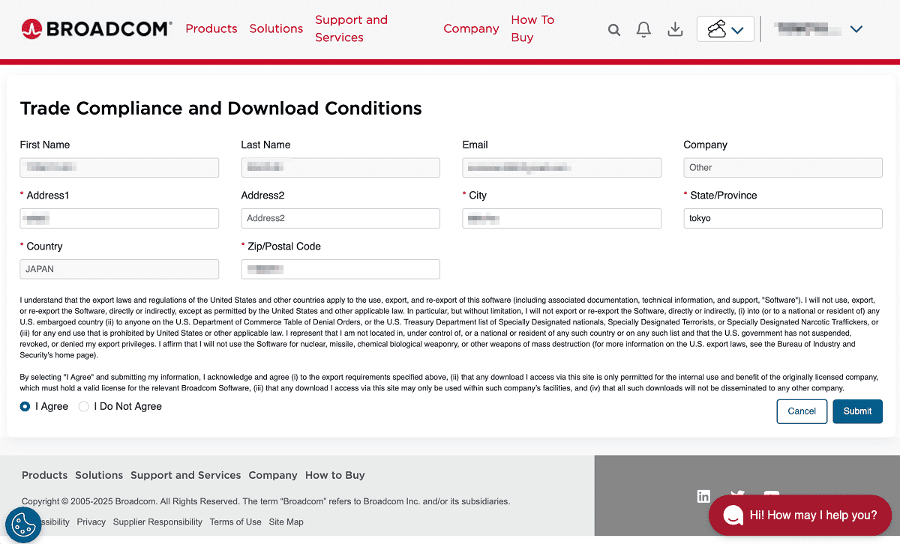Open the notifications bell icon

[643, 29]
